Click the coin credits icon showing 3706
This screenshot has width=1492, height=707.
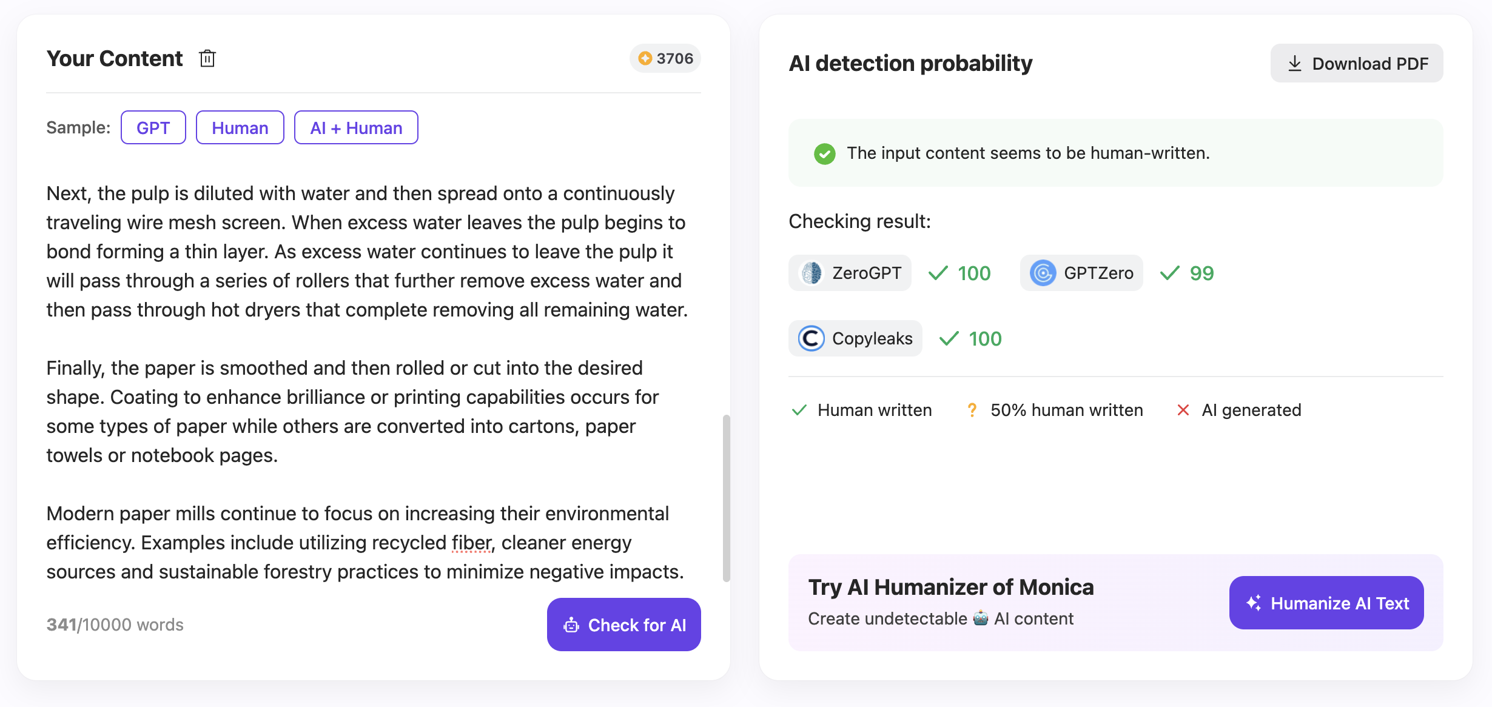(645, 58)
